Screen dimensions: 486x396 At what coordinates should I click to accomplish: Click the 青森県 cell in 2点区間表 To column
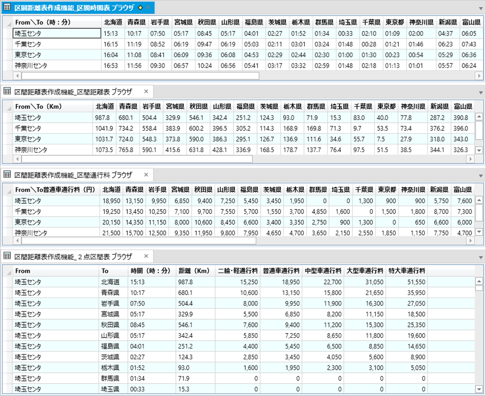coord(114,293)
